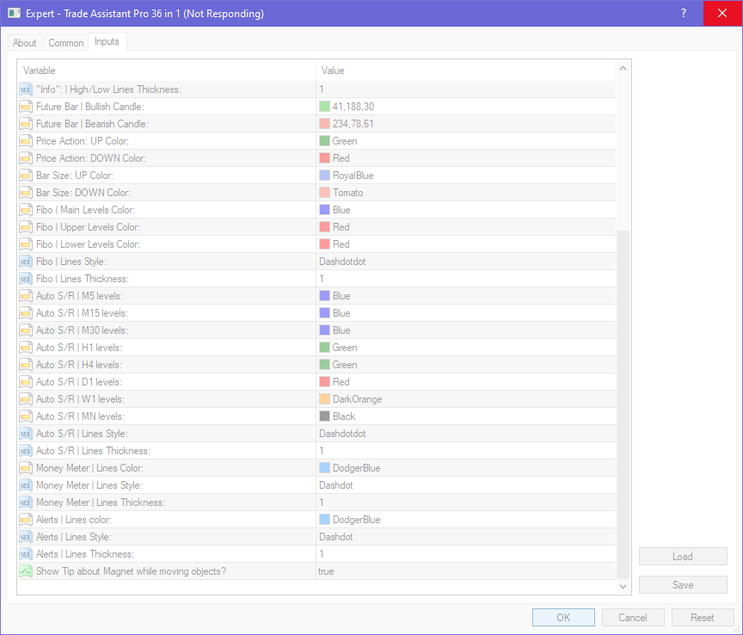
Task: Open the Auto S/R Lines Style Dashdotdot value
Action: coord(466,434)
